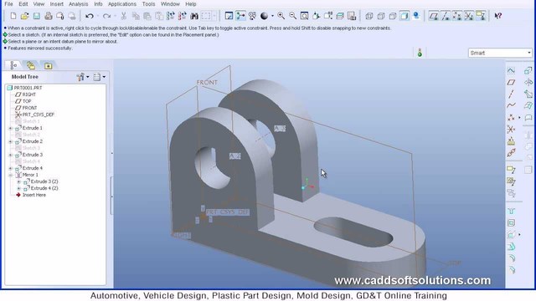536x301 pixels.
Task: Collapse the Mirror 1 node
Action: point(11,175)
